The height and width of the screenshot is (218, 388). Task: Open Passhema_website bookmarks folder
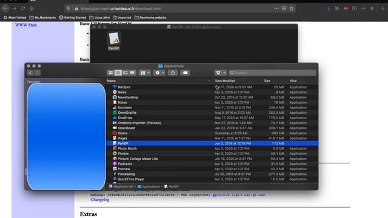click(150, 18)
